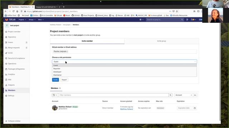Open browser home page icon
Viewport: 229px width, 128px height.
point(17,11)
